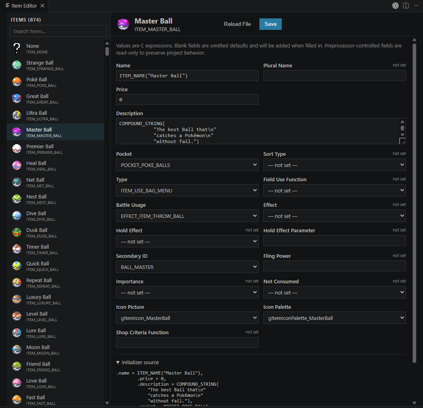
Task: Open the Icon Palette dropdown
Action: 334,318
